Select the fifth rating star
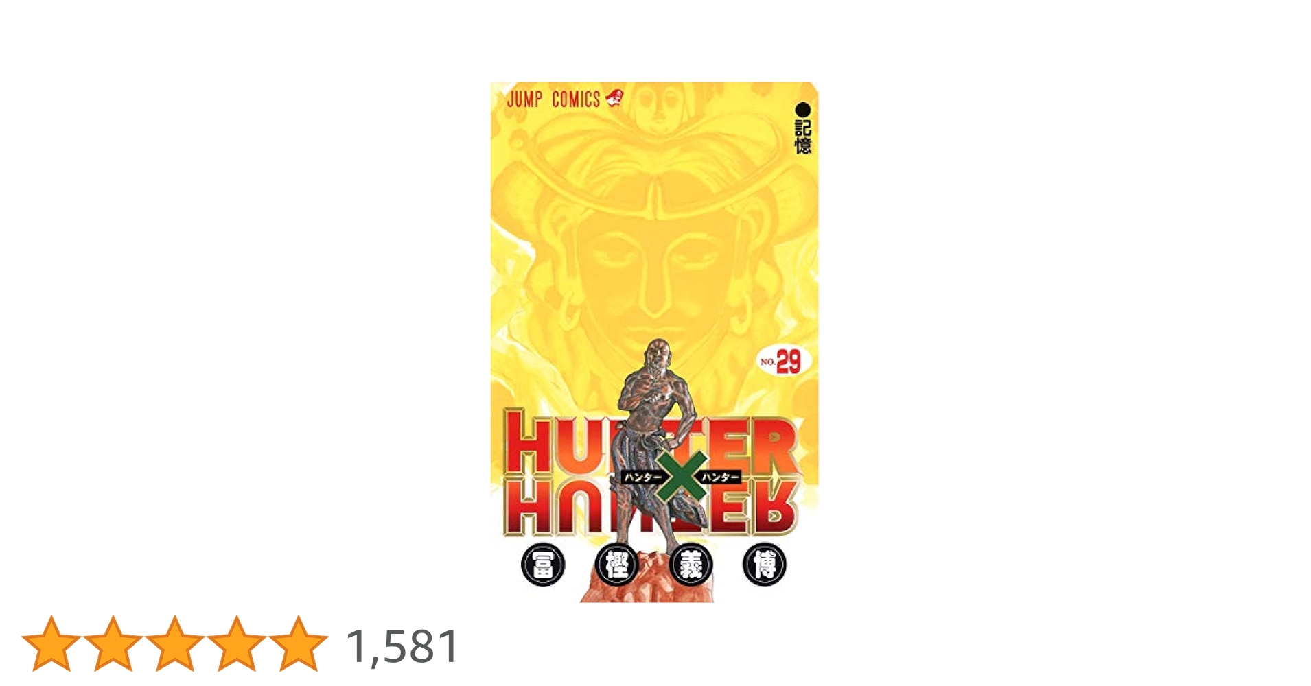 (299, 643)
